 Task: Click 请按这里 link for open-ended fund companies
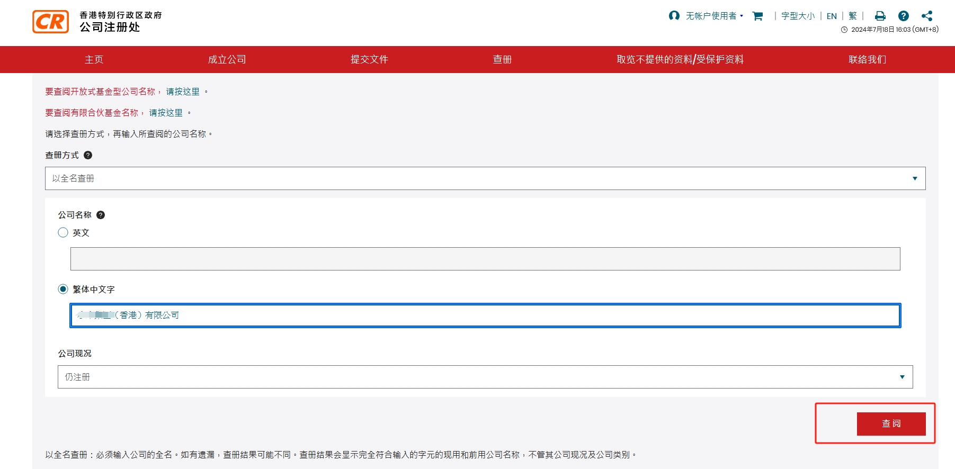pos(183,92)
